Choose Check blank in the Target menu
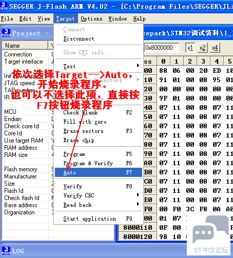This screenshot has width=233, height=258. pos(99,112)
